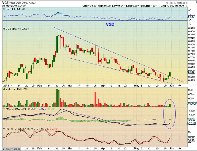Click the Jun label on the price panel date axis
The image size is (197, 151).
[172, 86]
